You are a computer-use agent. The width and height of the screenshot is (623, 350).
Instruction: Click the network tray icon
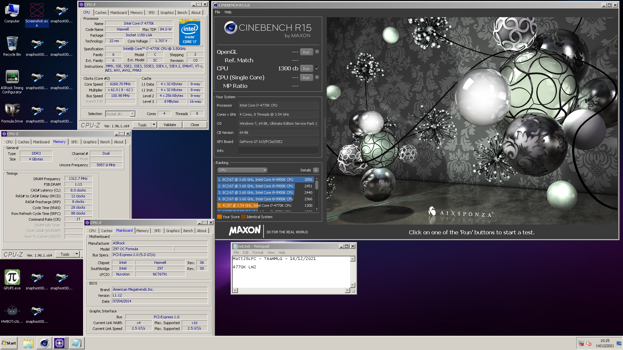581,344
